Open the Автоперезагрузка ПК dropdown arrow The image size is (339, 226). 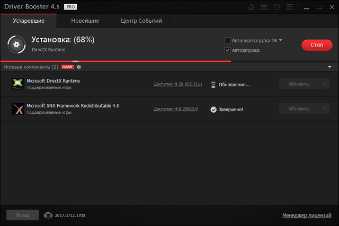click(280, 40)
